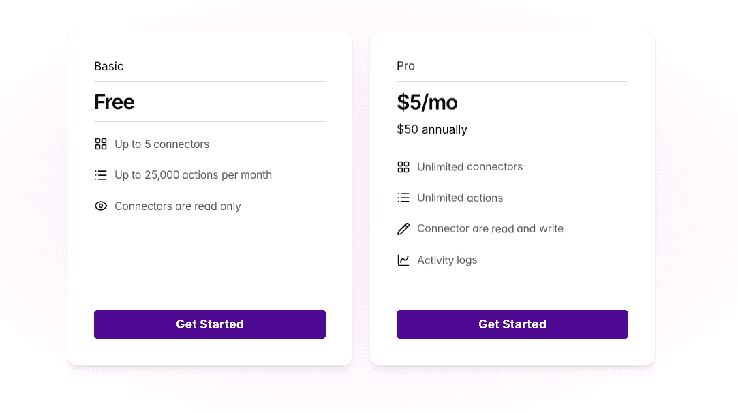
Task: Click the list icon beside Unlimited actions
Action: 403,198
